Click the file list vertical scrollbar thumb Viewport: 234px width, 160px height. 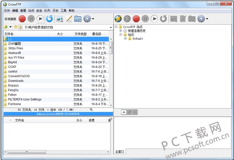[x=111, y=48]
